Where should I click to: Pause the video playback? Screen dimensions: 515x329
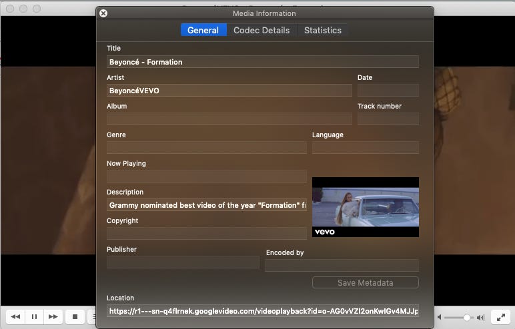(34, 317)
